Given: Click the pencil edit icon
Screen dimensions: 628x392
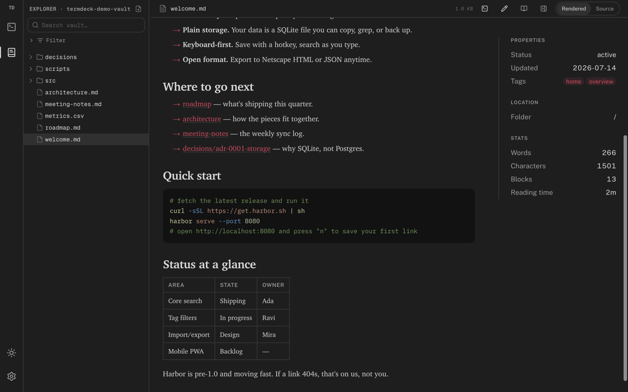Looking at the screenshot, I should click(x=504, y=9).
